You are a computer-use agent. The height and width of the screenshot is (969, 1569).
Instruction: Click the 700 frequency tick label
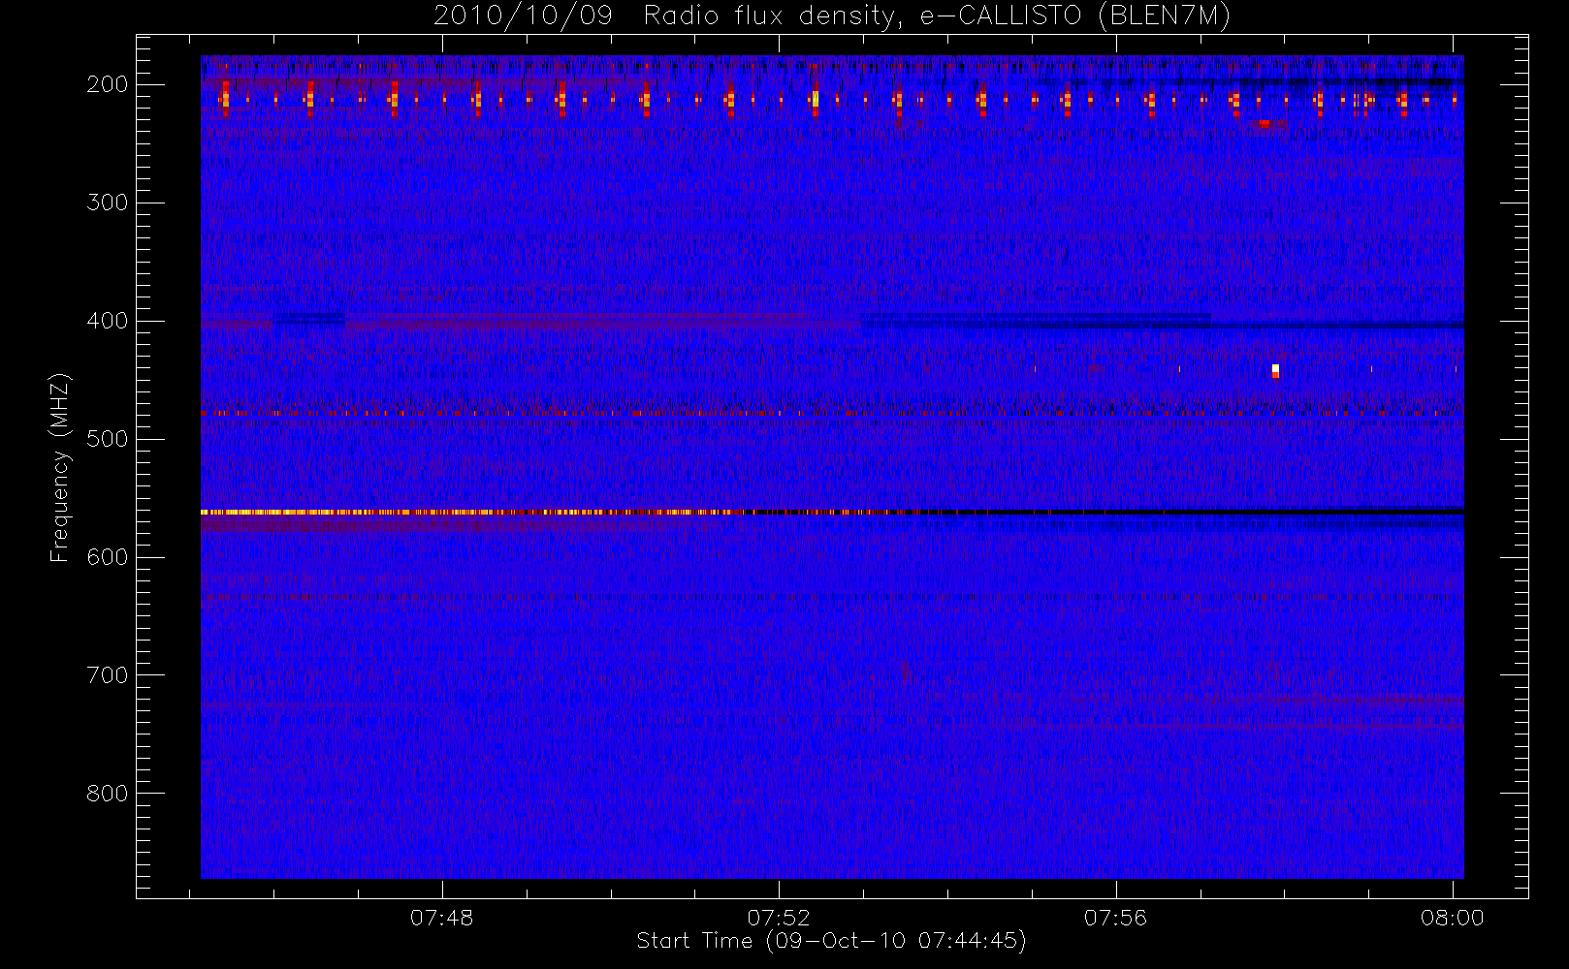[108, 675]
